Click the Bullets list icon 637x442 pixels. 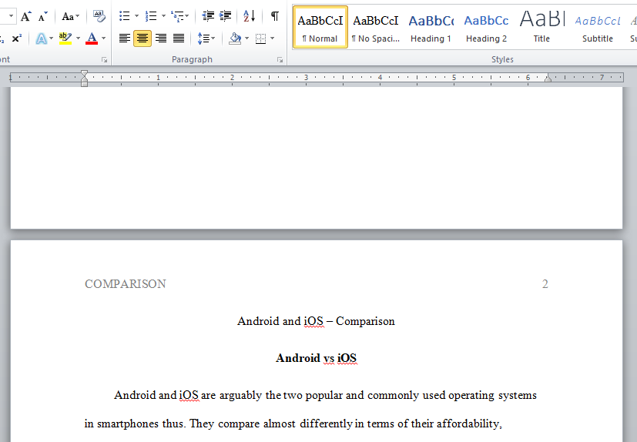point(124,16)
